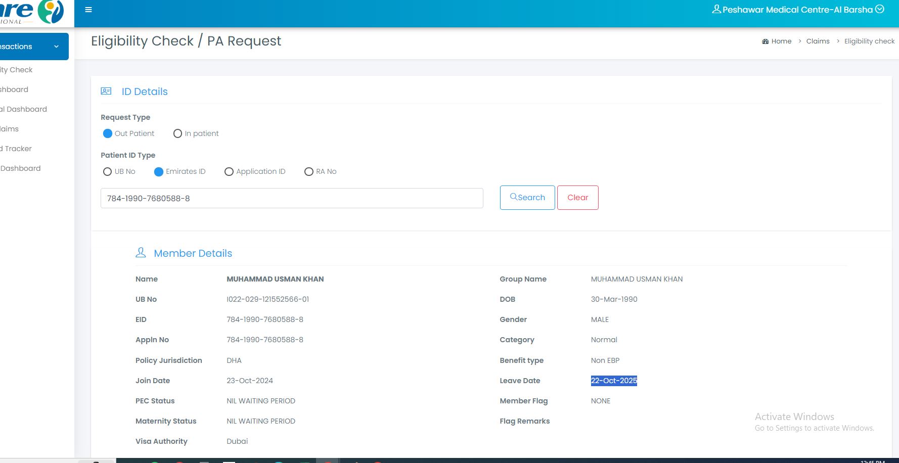Go to Claims in the breadcrumb

[818, 41]
